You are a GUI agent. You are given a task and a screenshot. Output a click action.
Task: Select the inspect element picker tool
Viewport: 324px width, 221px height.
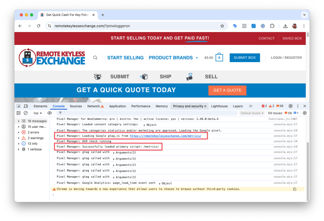[x=19, y=106]
